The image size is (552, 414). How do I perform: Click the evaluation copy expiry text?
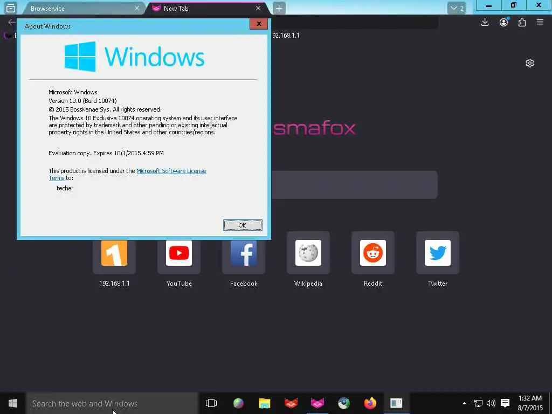(106, 153)
